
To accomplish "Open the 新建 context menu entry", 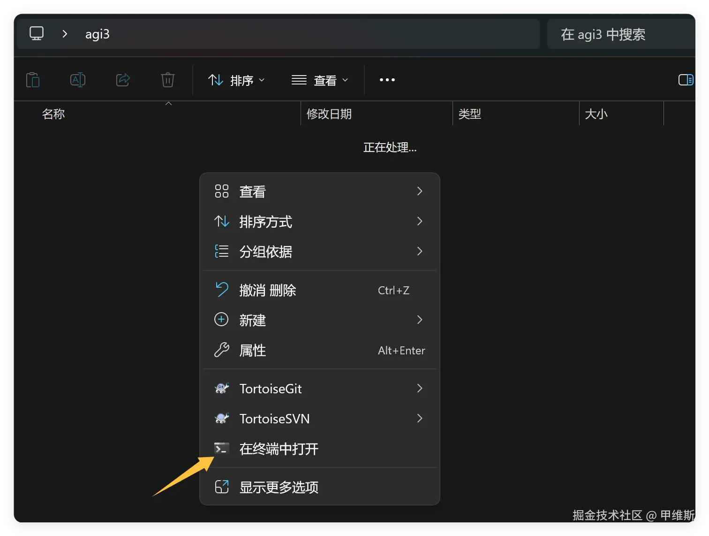I will (x=320, y=320).
